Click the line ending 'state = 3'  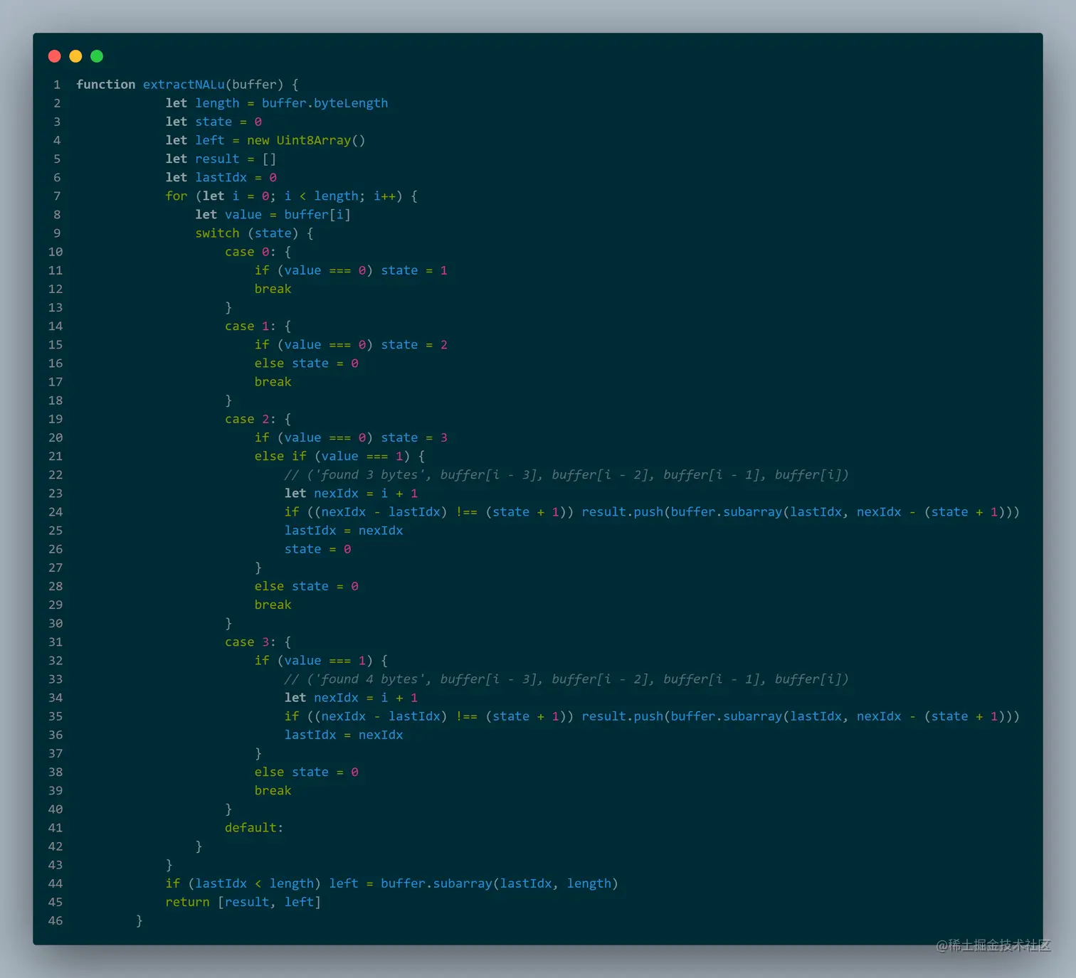[351, 437]
